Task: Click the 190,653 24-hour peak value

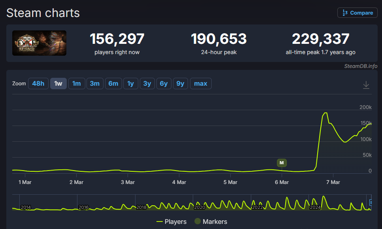Action: click(x=219, y=39)
